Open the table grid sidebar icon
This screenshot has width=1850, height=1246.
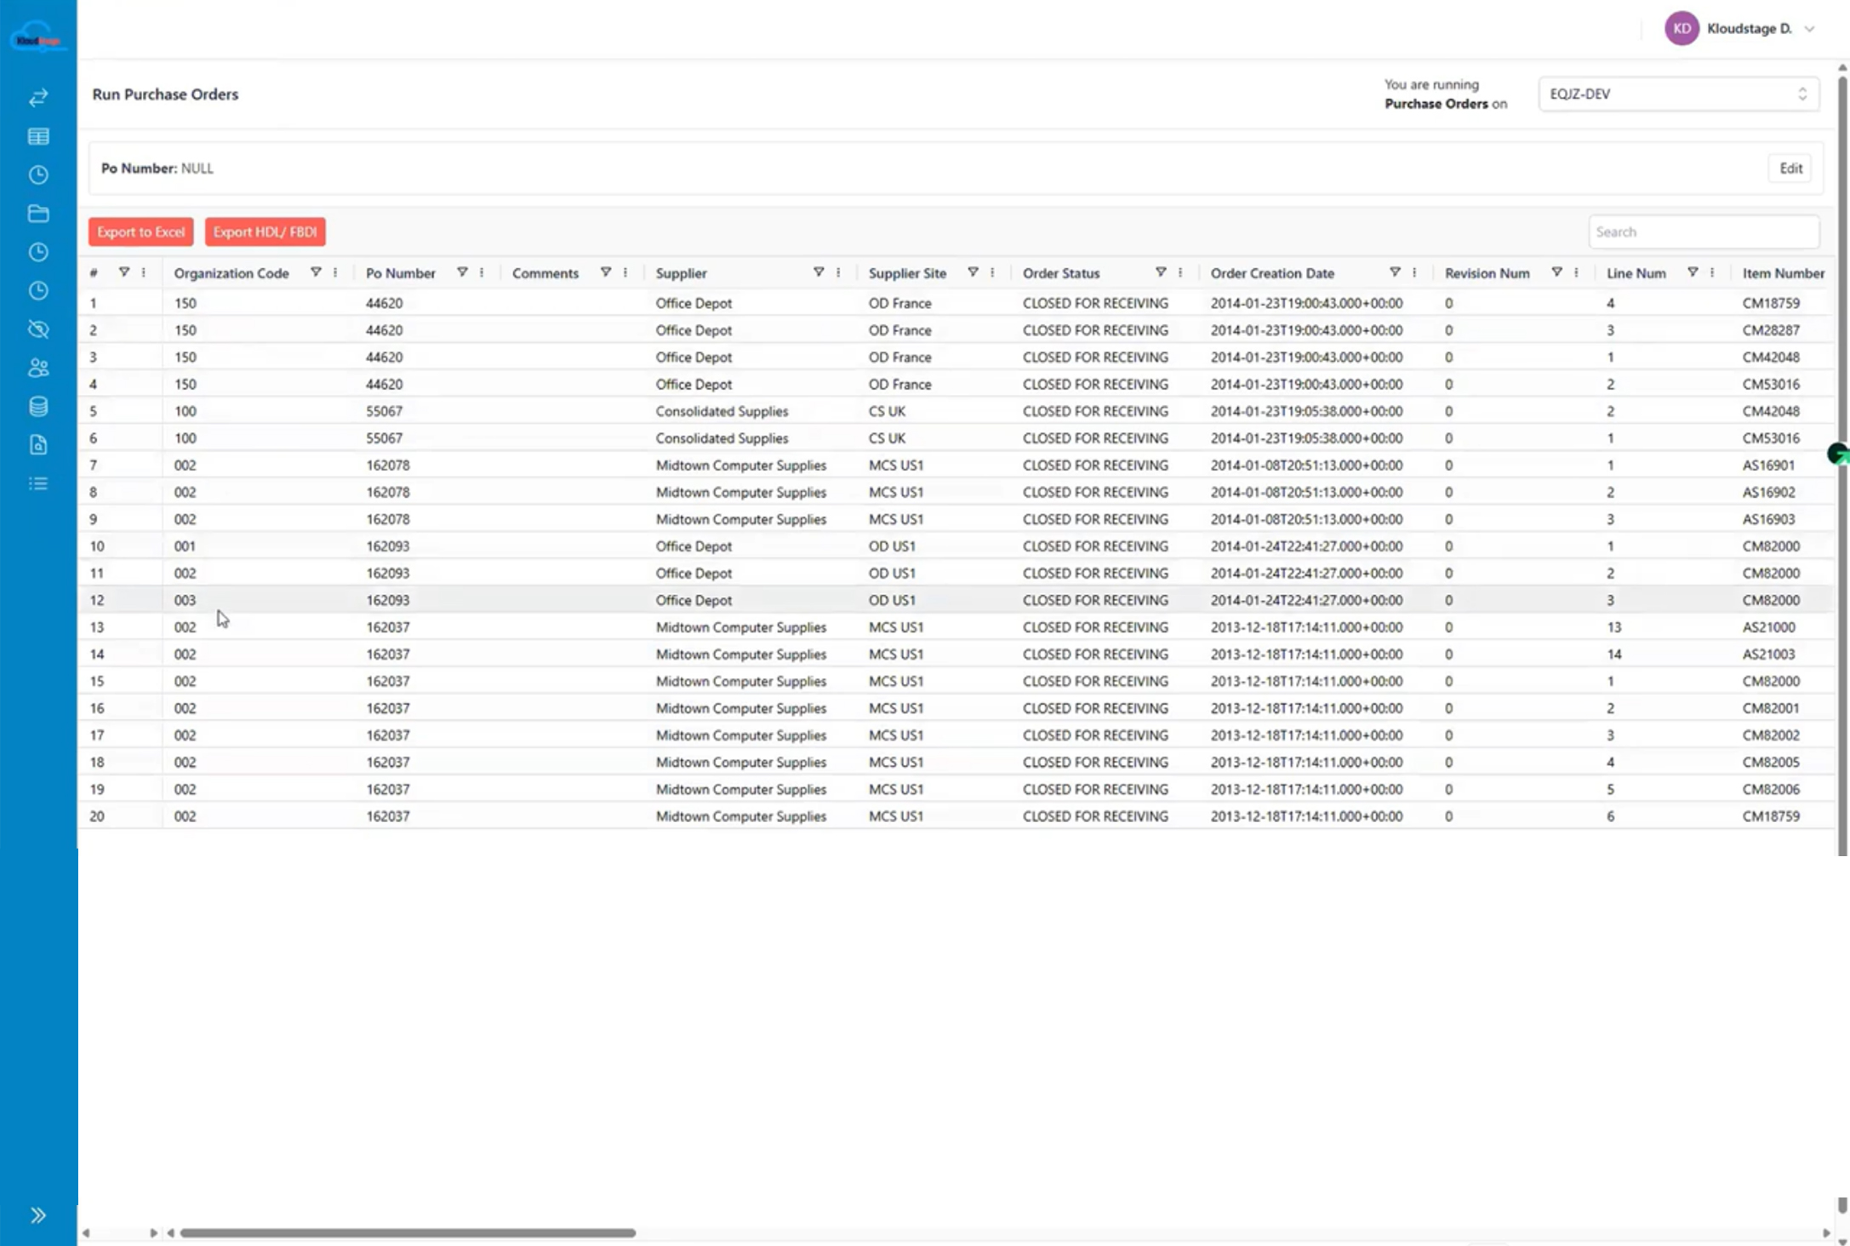(x=38, y=136)
